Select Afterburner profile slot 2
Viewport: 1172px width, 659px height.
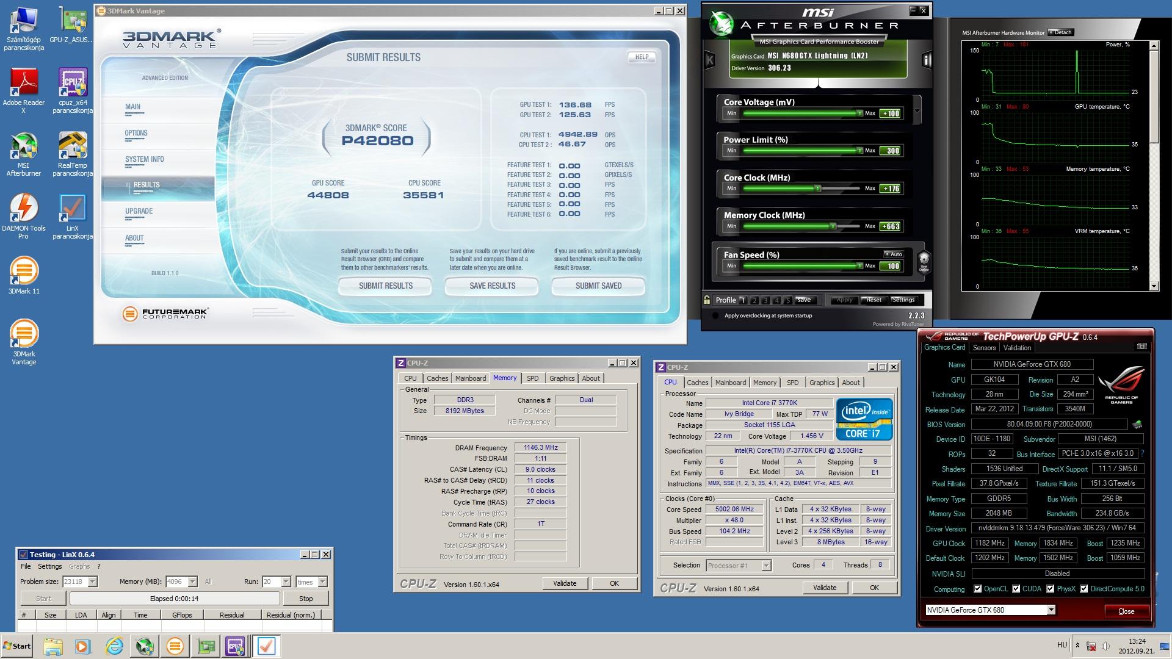pyautogui.click(x=754, y=300)
